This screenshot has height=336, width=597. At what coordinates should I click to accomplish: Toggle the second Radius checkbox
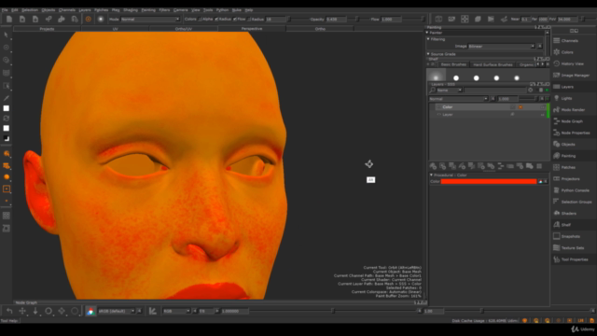point(249,19)
